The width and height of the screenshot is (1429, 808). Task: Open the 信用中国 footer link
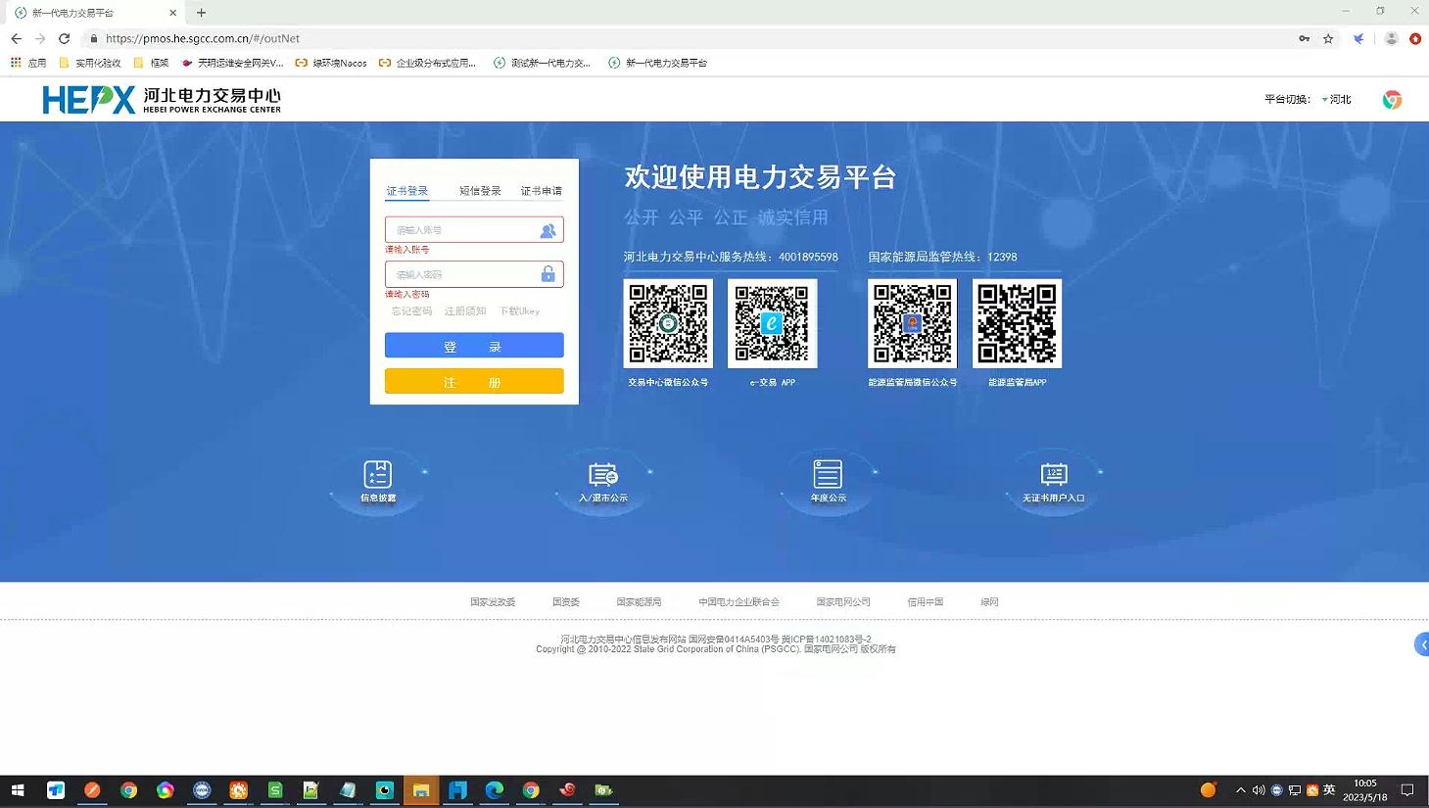point(925,602)
